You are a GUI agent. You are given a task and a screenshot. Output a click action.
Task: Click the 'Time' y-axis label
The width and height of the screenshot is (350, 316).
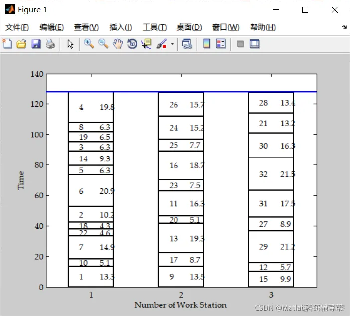point(21,180)
